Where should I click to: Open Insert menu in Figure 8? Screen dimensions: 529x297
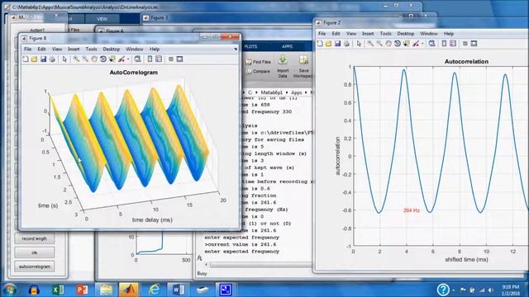(x=74, y=49)
